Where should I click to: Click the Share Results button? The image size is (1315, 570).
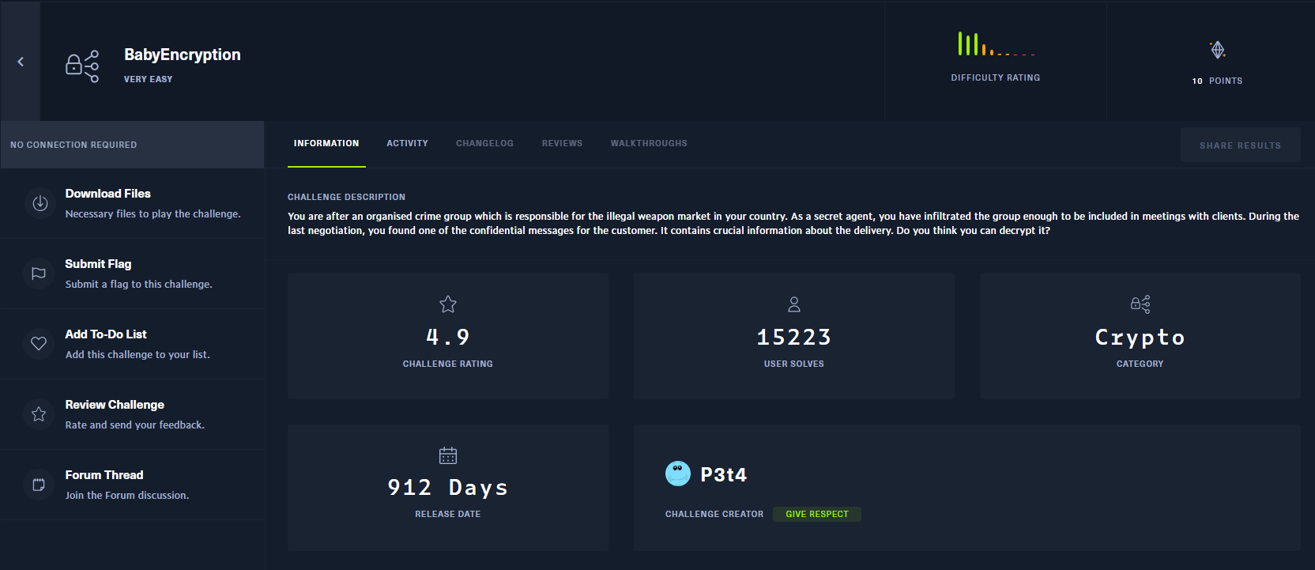pos(1240,145)
